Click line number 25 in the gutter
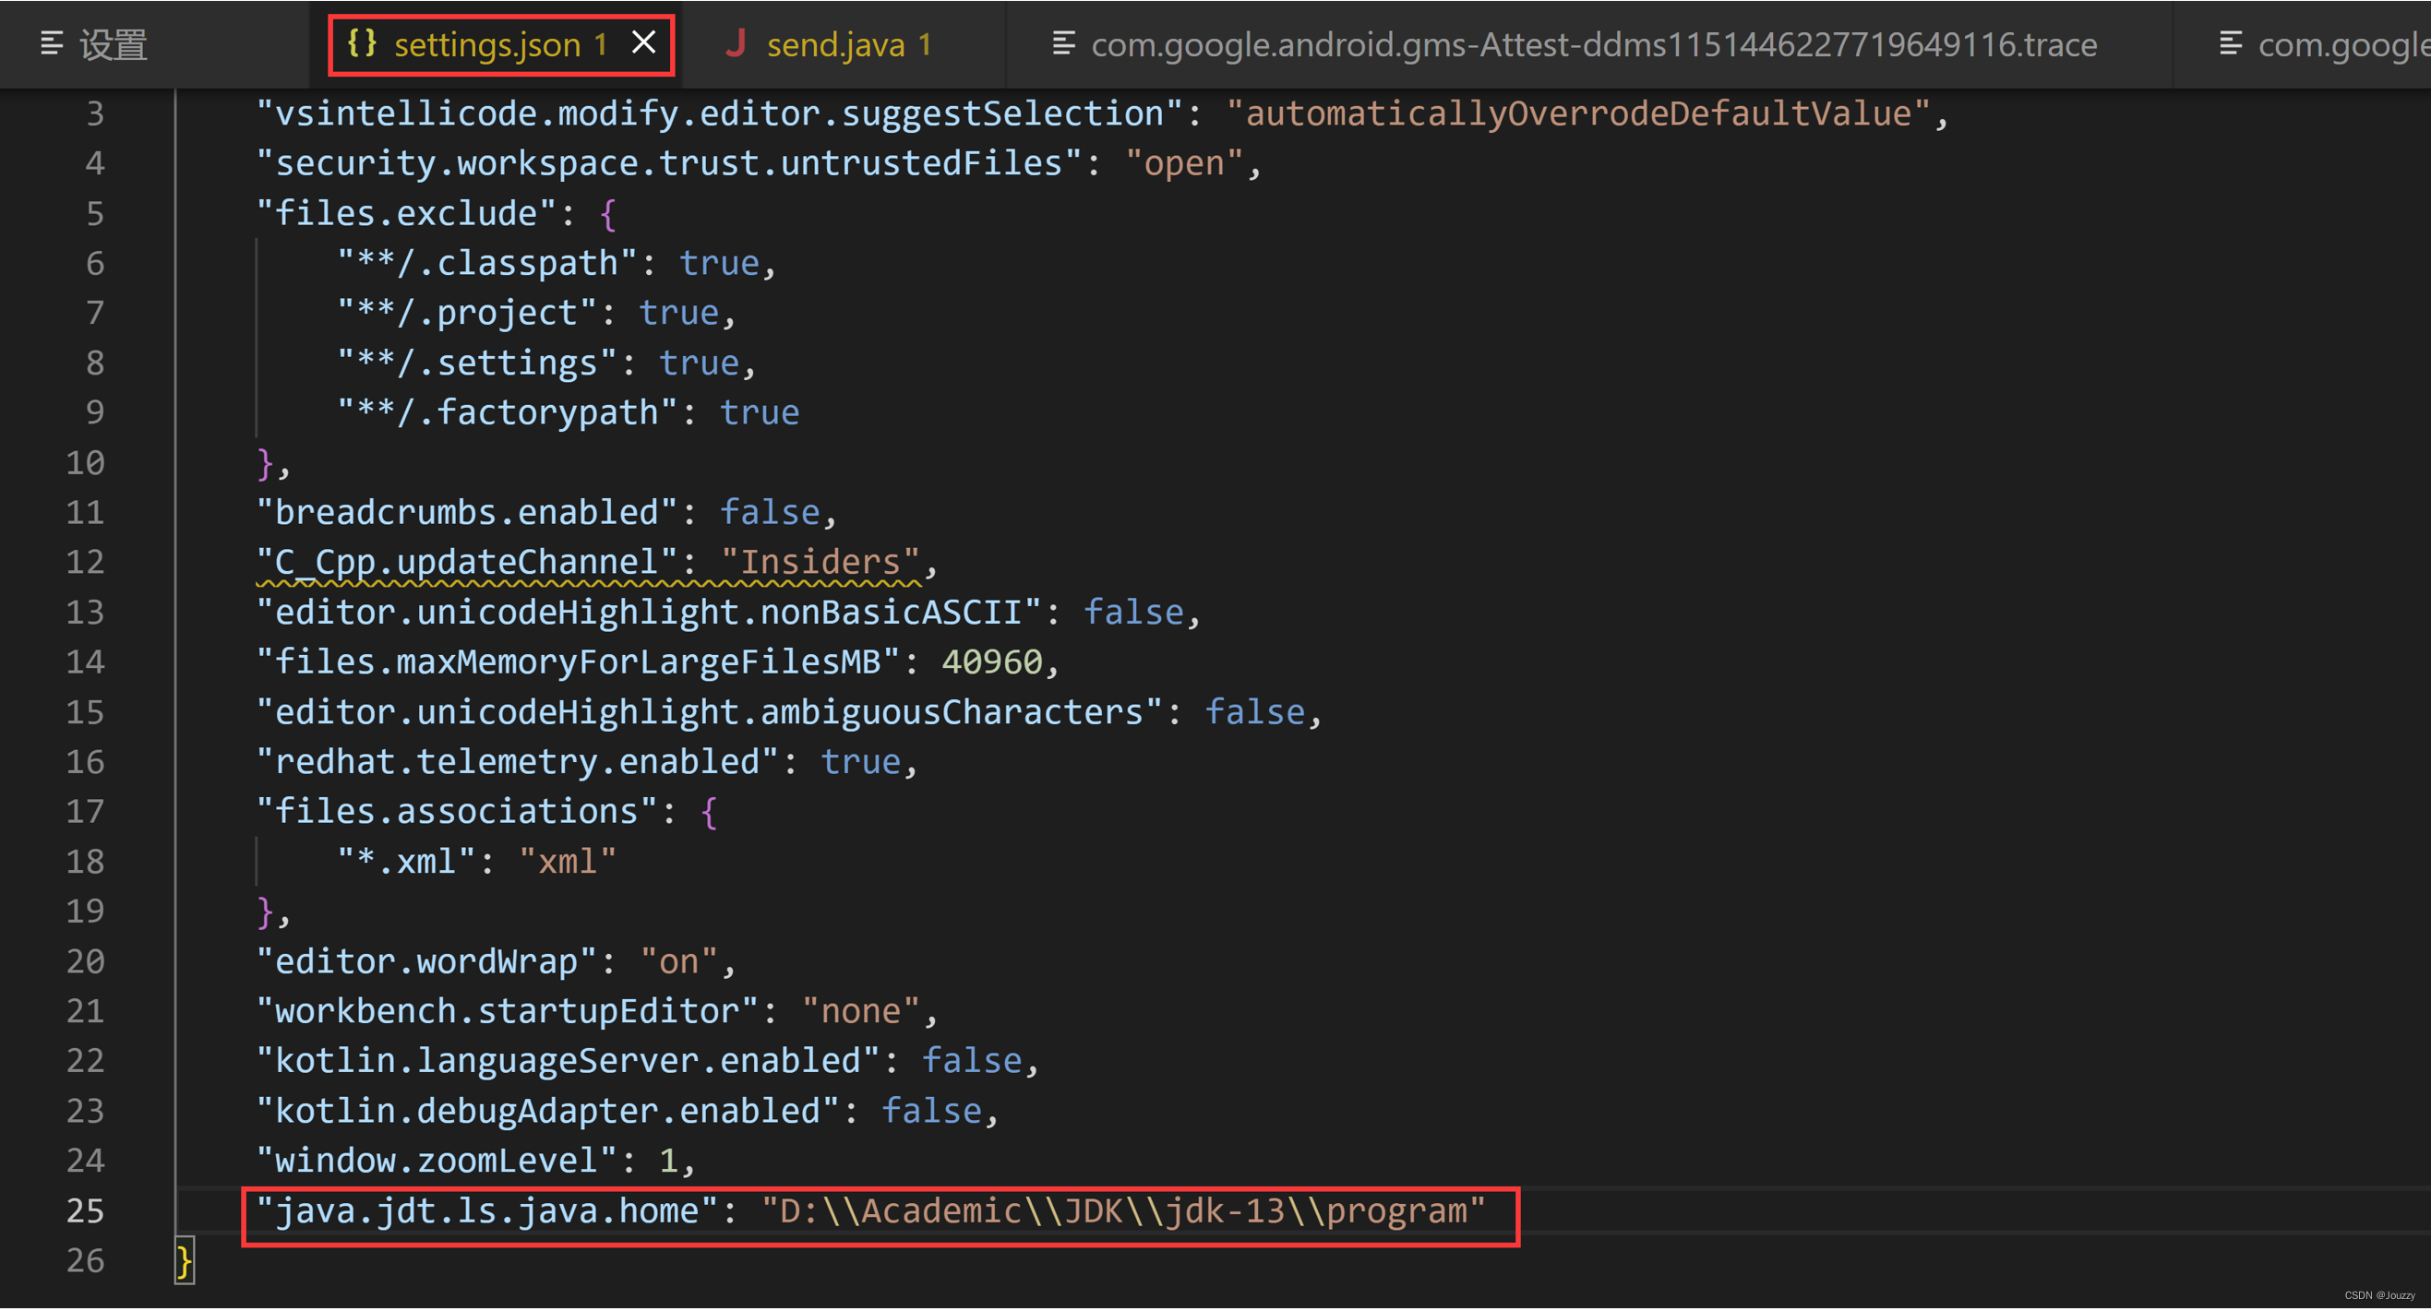This screenshot has height=1311, width=2431. [x=85, y=1211]
